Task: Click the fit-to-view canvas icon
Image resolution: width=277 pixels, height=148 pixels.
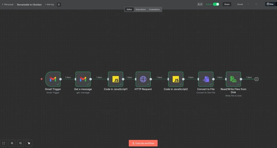Action: pyautogui.click(x=4, y=143)
